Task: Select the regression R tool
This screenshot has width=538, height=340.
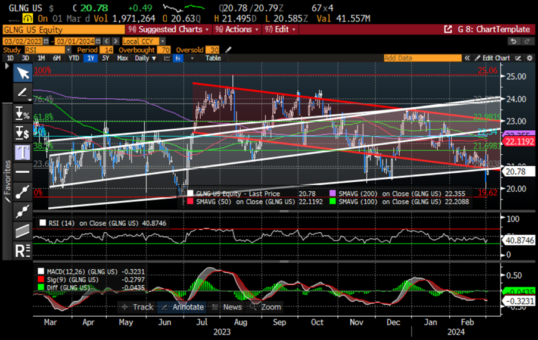Action: pyautogui.click(x=23, y=251)
